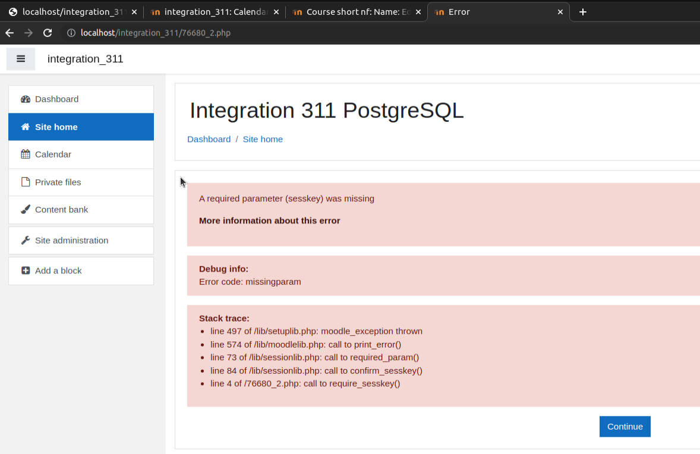The image size is (700, 454).
Task: Click stack line 84 of /lib/sessionlib.php
Action: pos(316,371)
